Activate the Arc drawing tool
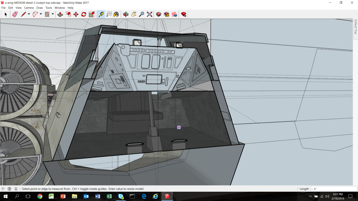The width and height of the screenshot is (358, 201). [35, 14]
